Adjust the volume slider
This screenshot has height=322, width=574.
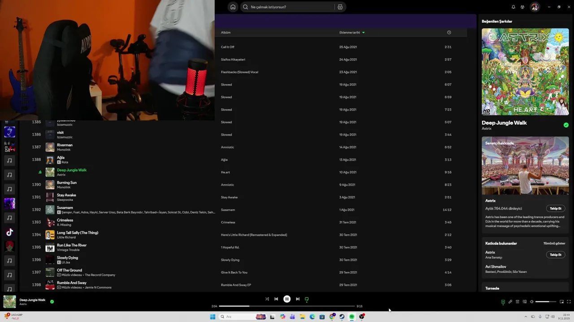tap(546, 301)
